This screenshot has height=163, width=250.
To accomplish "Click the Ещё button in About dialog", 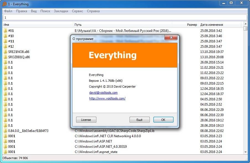I will (x=140, y=120).
